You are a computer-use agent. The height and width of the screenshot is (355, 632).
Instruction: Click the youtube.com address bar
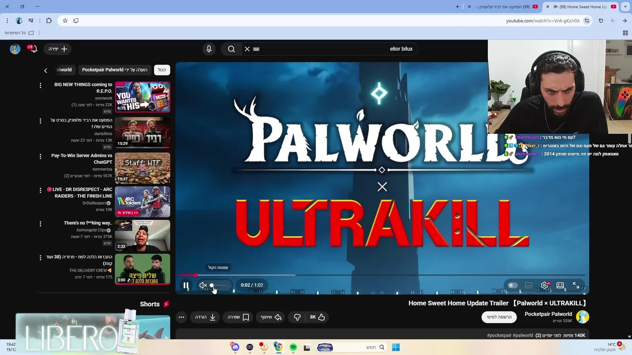coord(542,21)
